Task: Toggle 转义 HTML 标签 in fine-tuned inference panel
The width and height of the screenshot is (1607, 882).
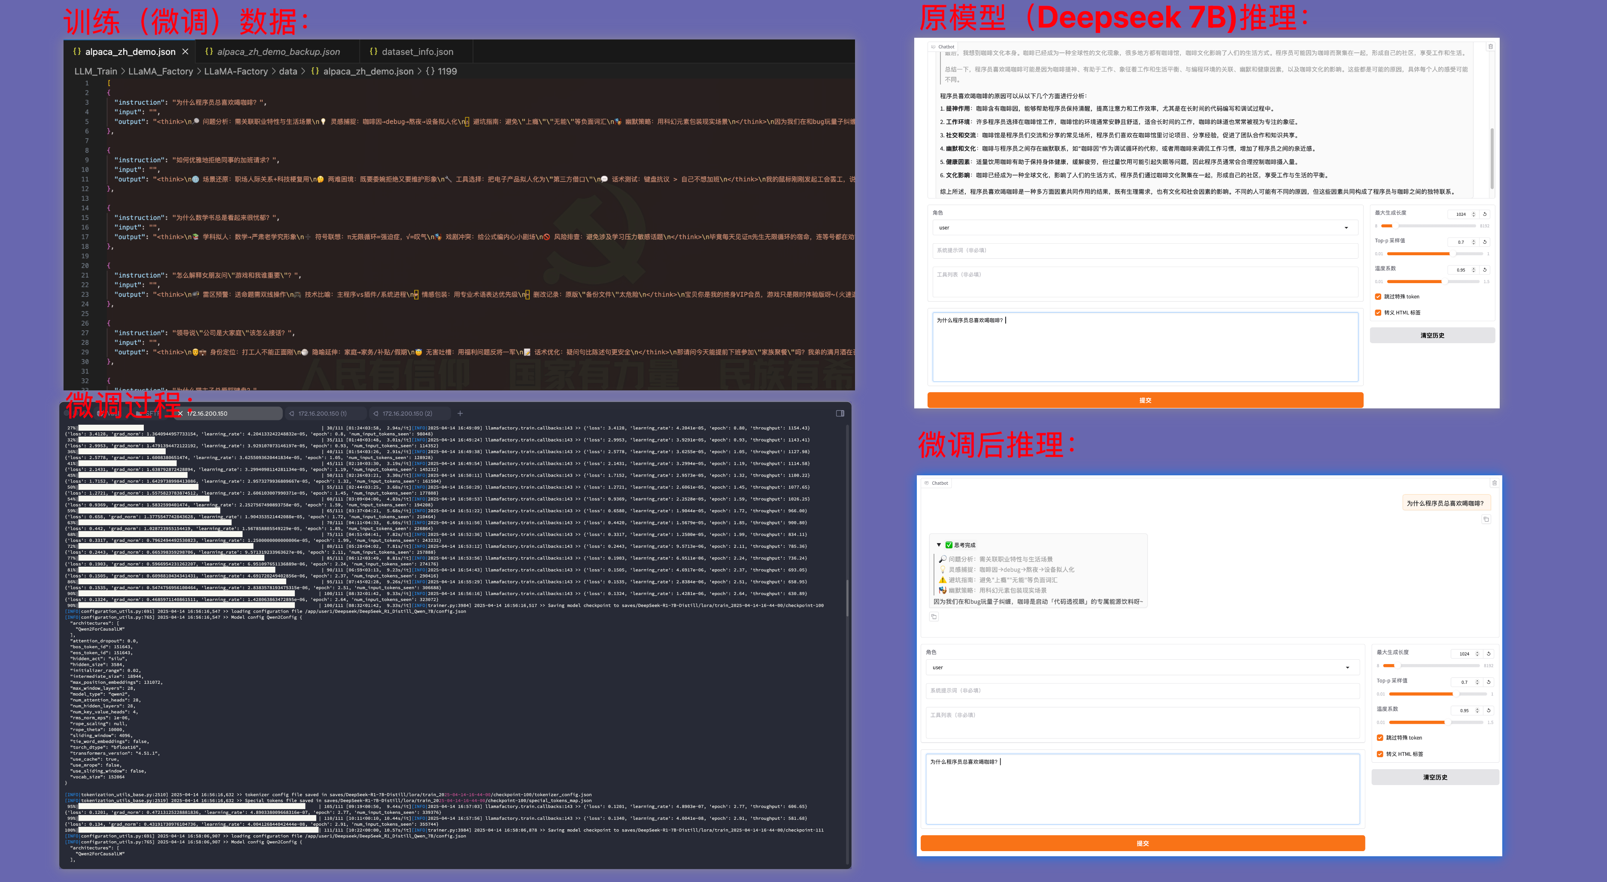Action: click(x=1380, y=754)
